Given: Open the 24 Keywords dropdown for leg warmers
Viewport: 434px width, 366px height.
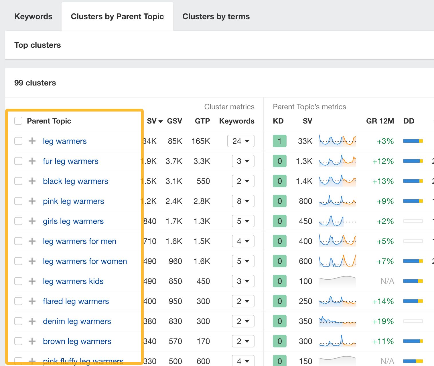Looking at the screenshot, I should coord(241,141).
